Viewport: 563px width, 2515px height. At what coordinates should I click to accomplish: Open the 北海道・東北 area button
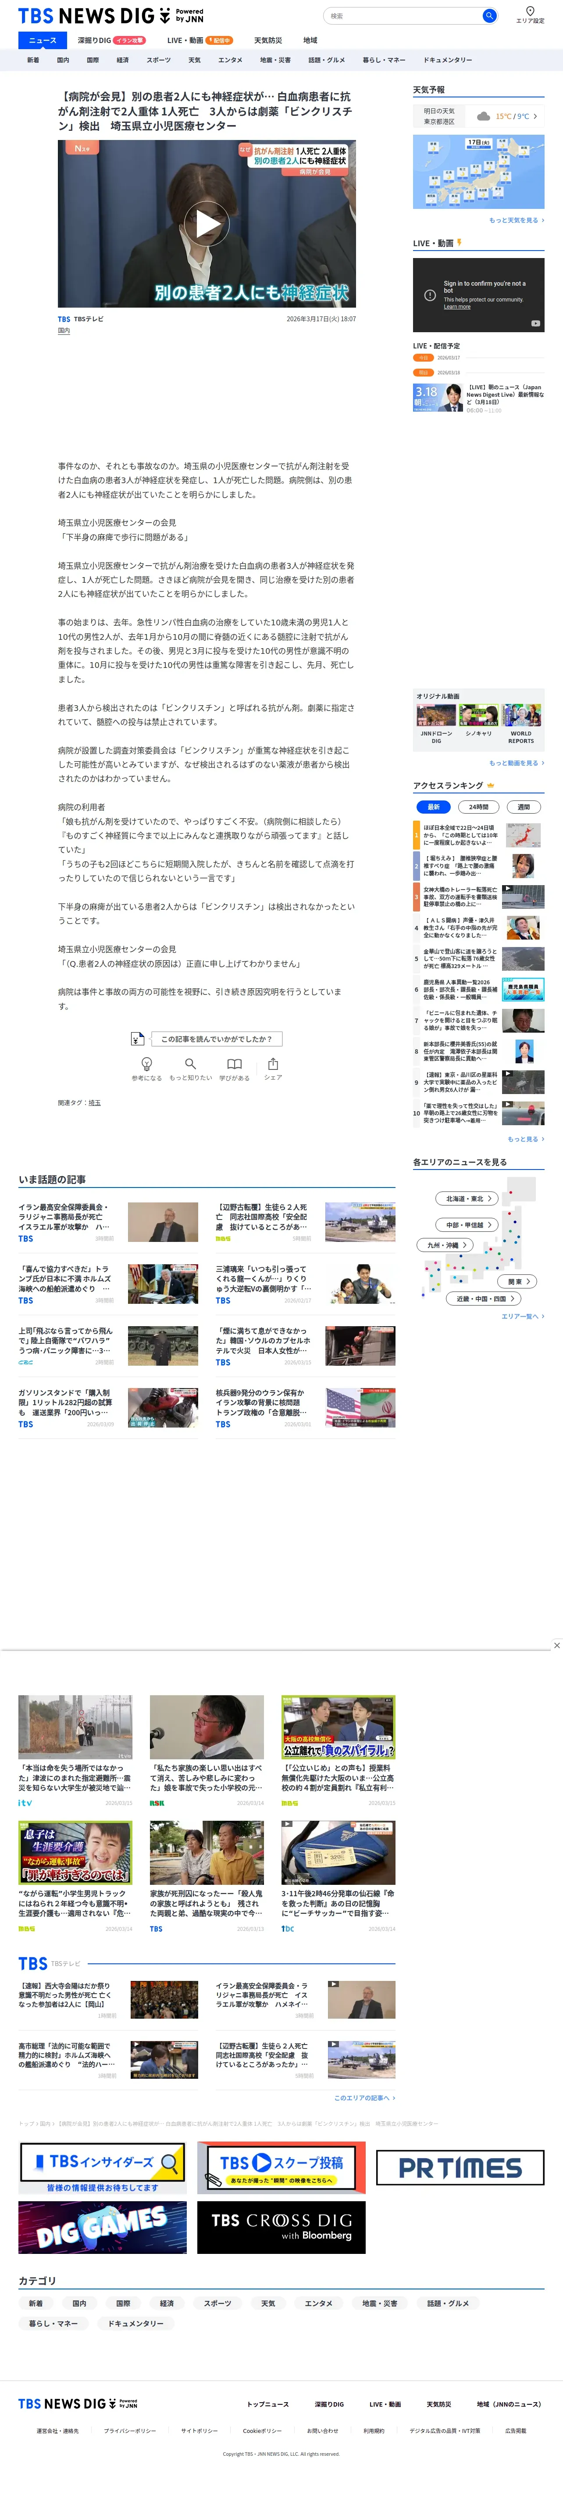[x=467, y=1198]
